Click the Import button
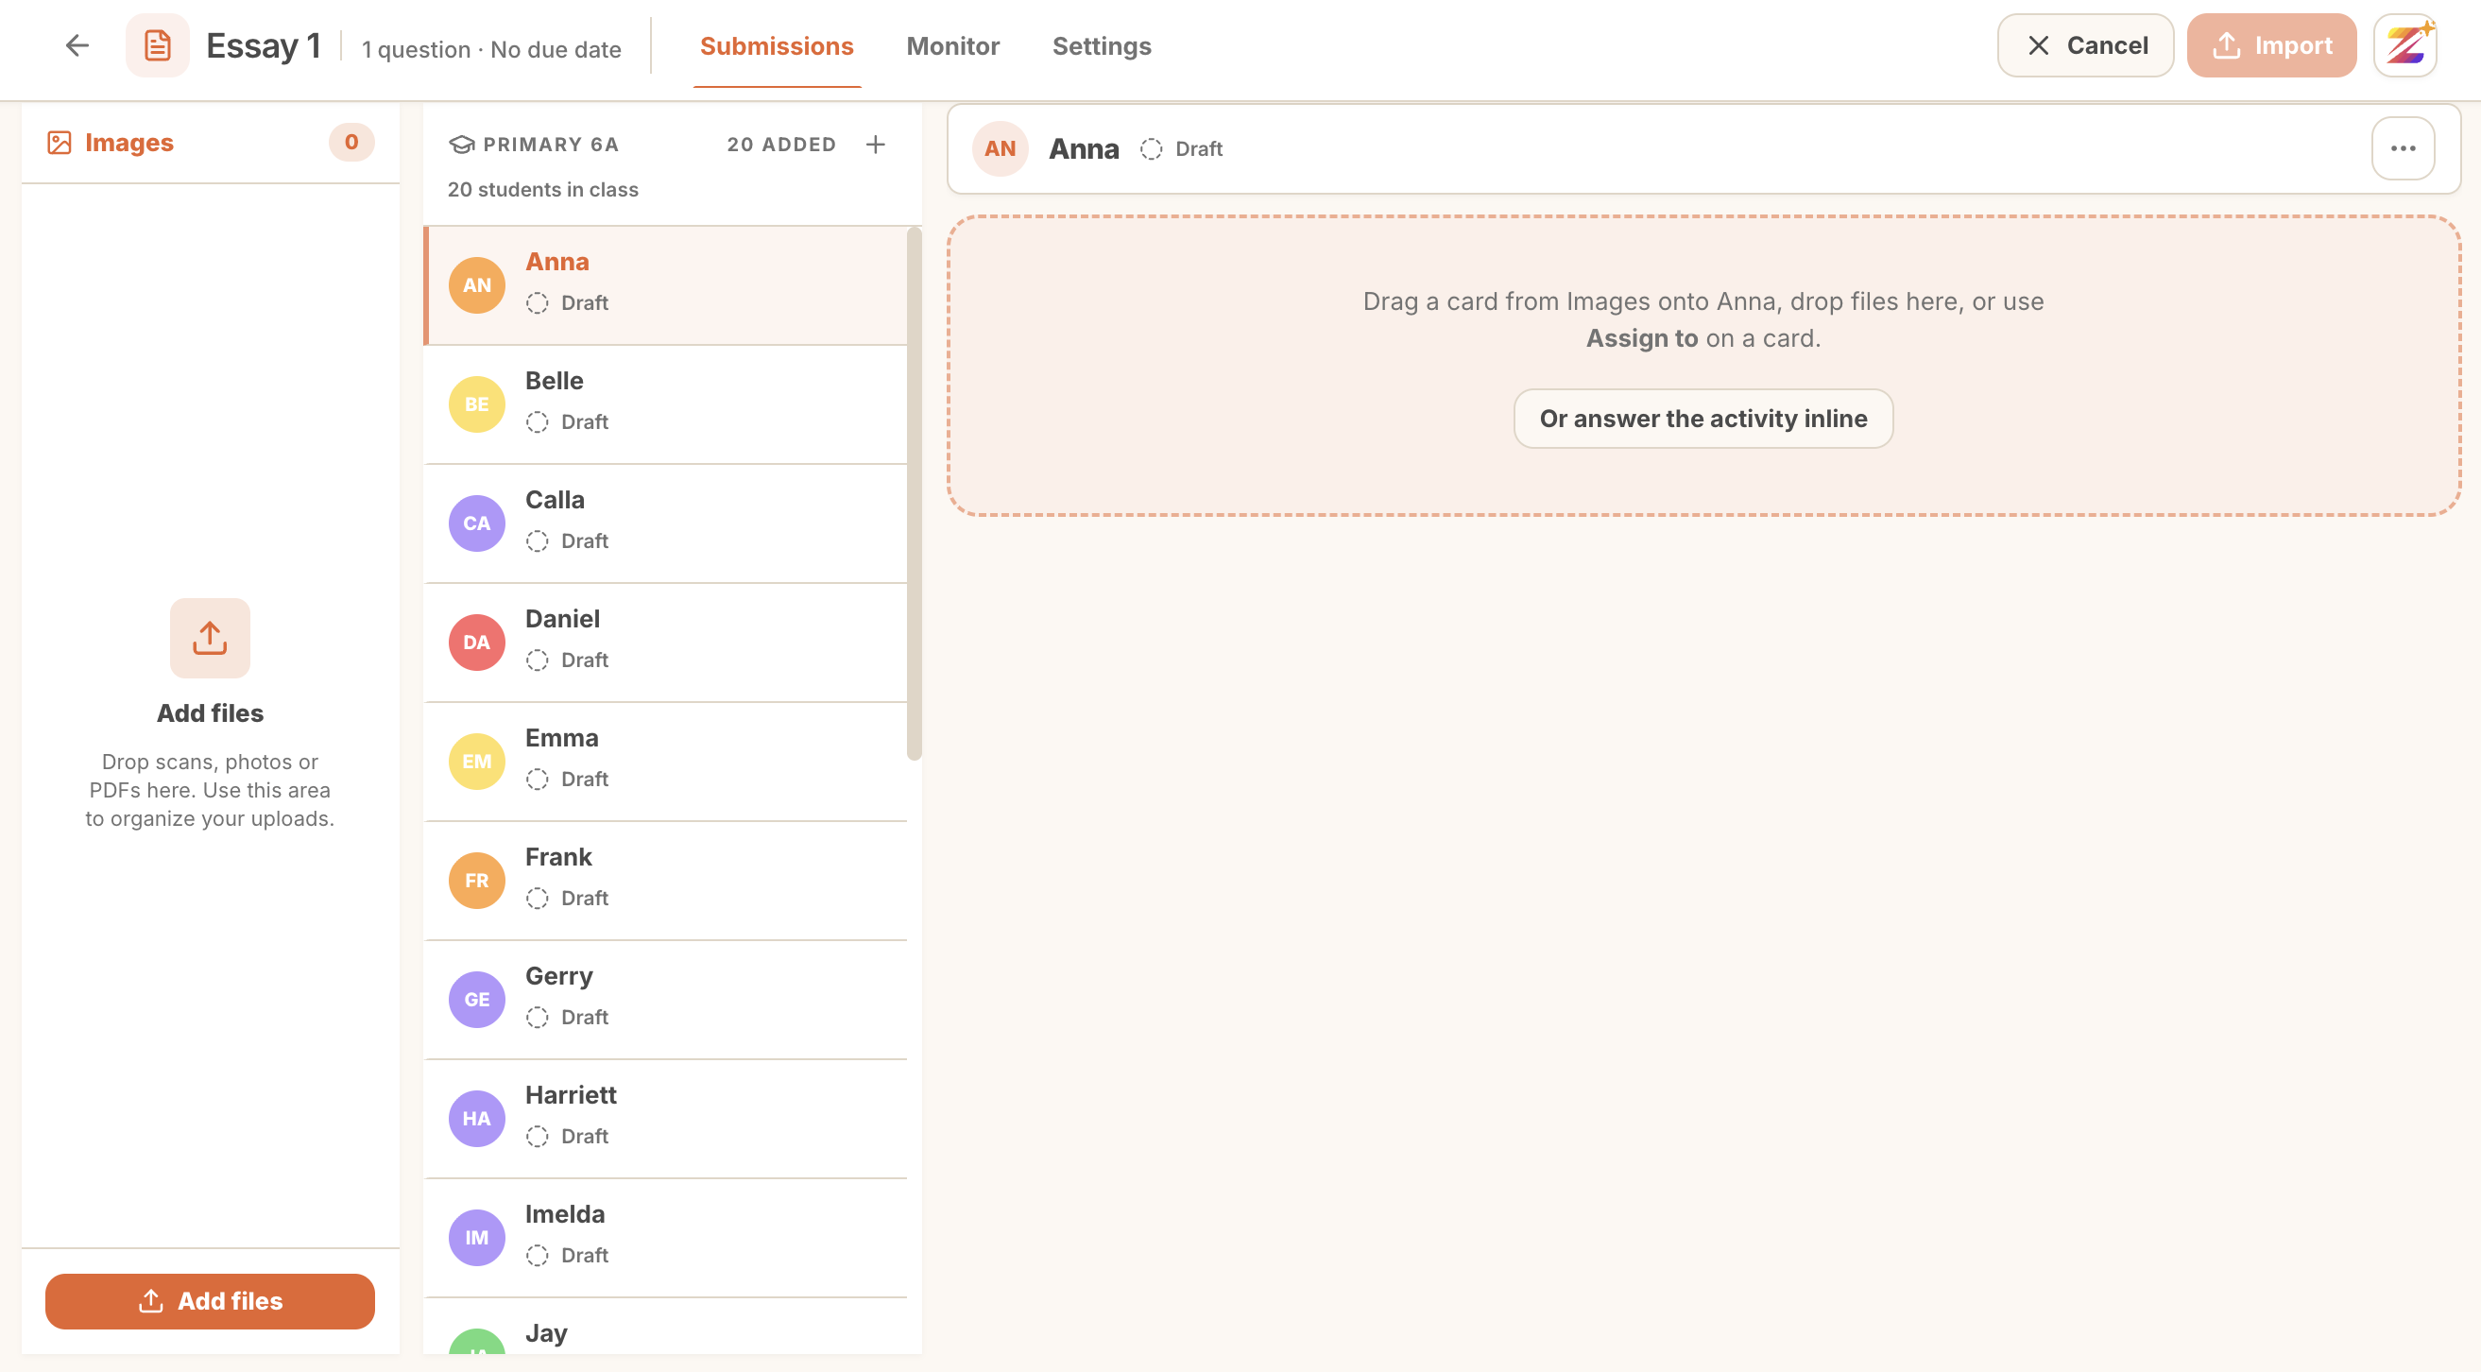The height and width of the screenshot is (1372, 2481). click(2271, 45)
